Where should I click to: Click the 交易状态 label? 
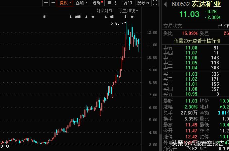pyautogui.click(x=172, y=26)
